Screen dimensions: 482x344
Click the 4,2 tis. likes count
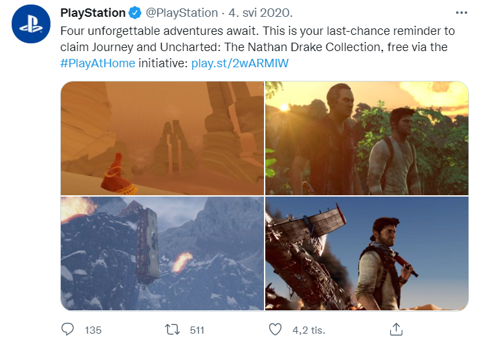pos(307,330)
